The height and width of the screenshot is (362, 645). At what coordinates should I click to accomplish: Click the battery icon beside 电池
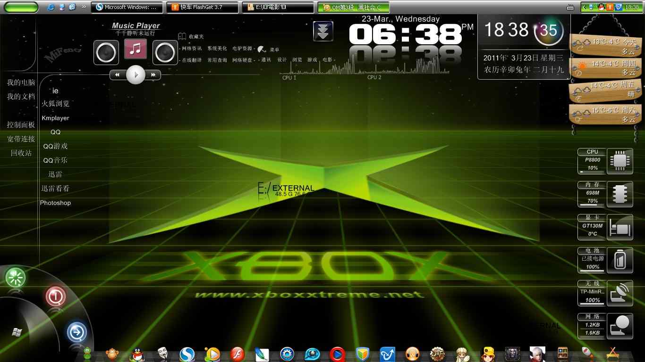point(620,260)
